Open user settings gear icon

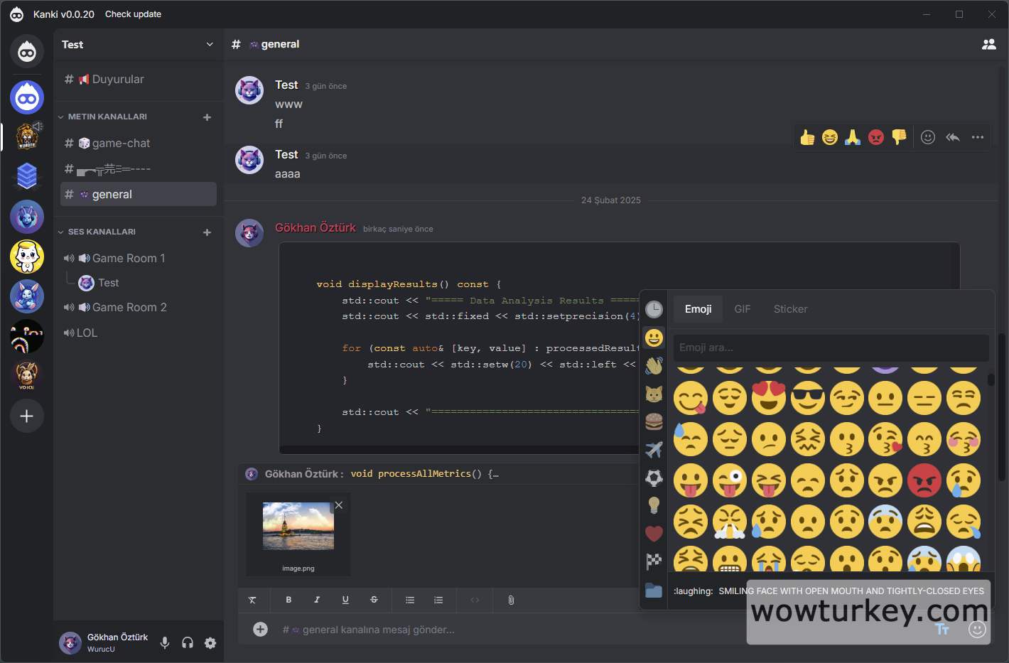(210, 643)
